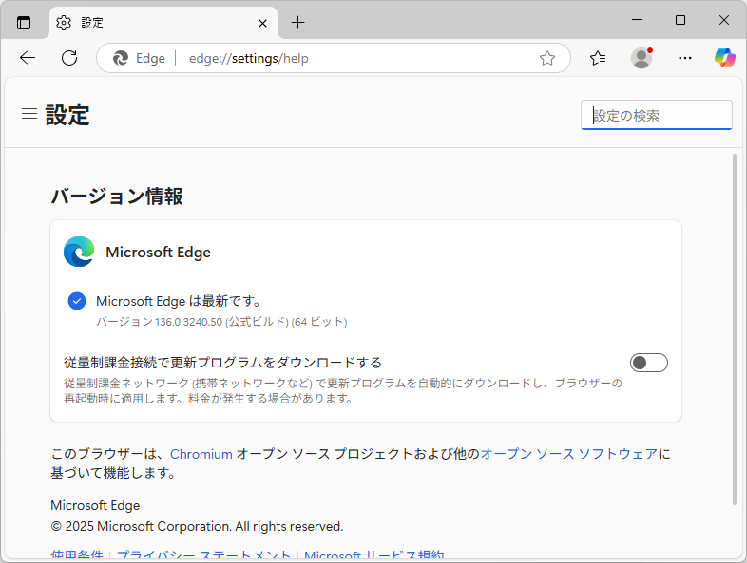Open プライバシー ステートメント link
747x563 pixels.
tap(204, 555)
